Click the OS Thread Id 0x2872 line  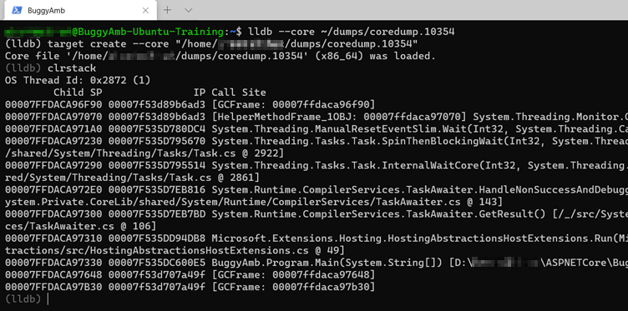pyautogui.click(x=78, y=80)
